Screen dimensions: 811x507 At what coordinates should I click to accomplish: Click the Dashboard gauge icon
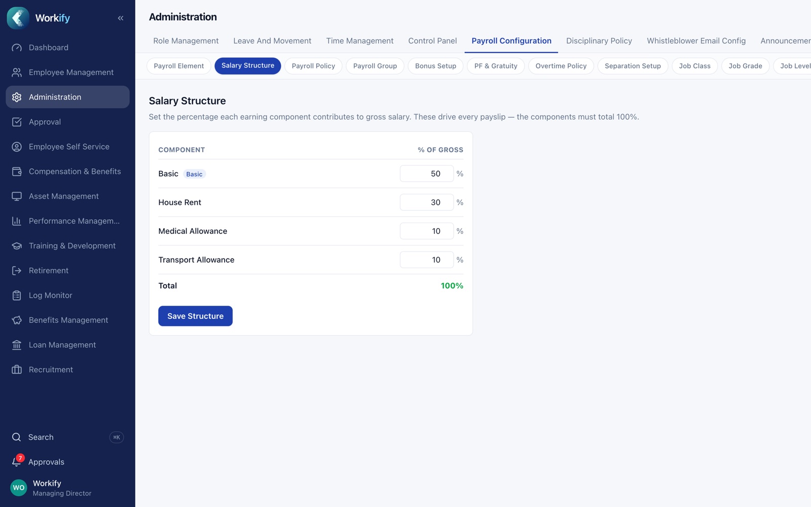[17, 48]
